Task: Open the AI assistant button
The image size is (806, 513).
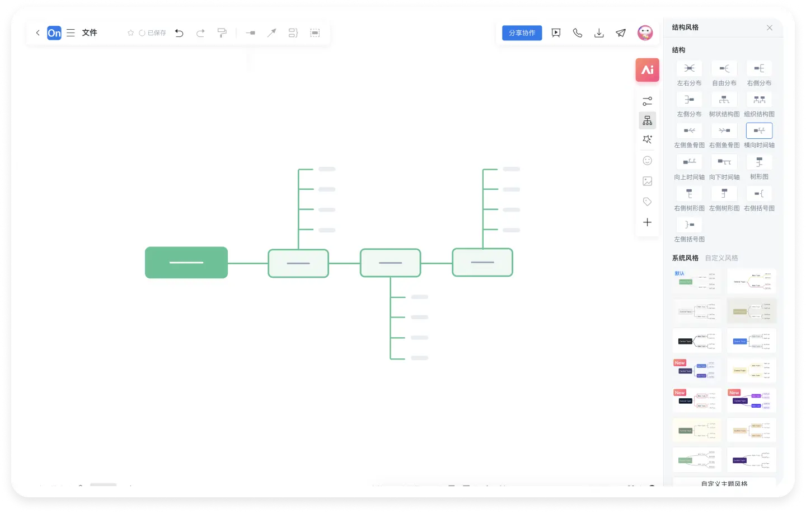Action: (647, 70)
